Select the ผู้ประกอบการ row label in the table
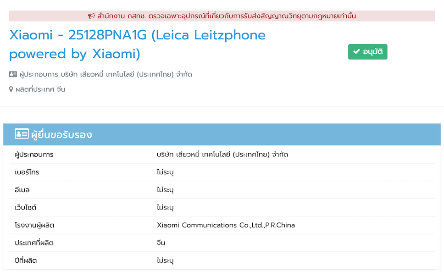The image size is (444, 277). coord(34,155)
